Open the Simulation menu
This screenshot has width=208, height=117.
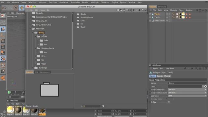click(x=75, y=2)
